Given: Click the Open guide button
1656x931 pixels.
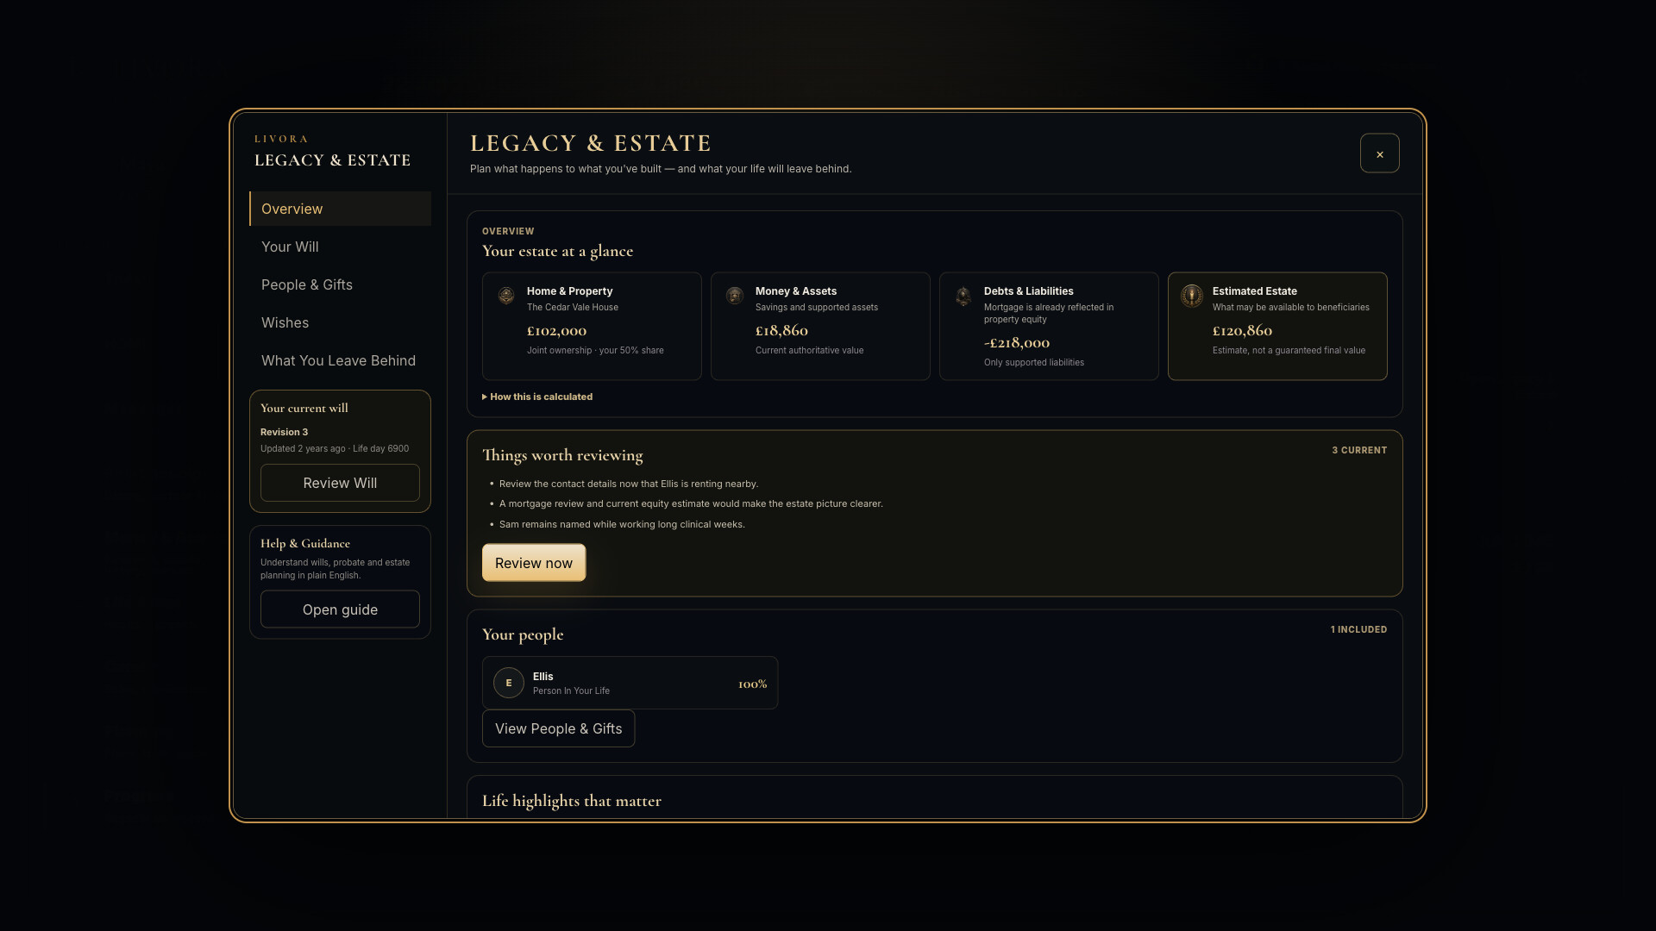Looking at the screenshot, I should tap(340, 609).
